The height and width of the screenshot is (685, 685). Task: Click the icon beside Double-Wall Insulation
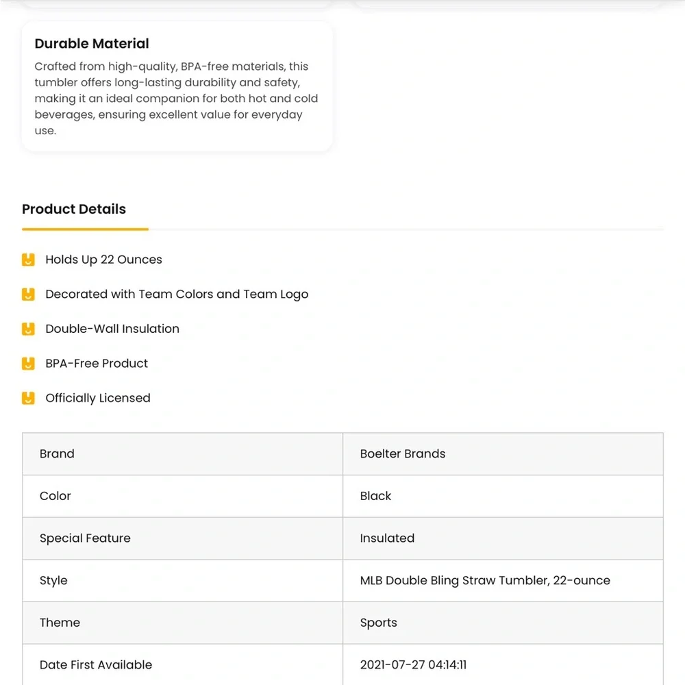pos(28,329)
